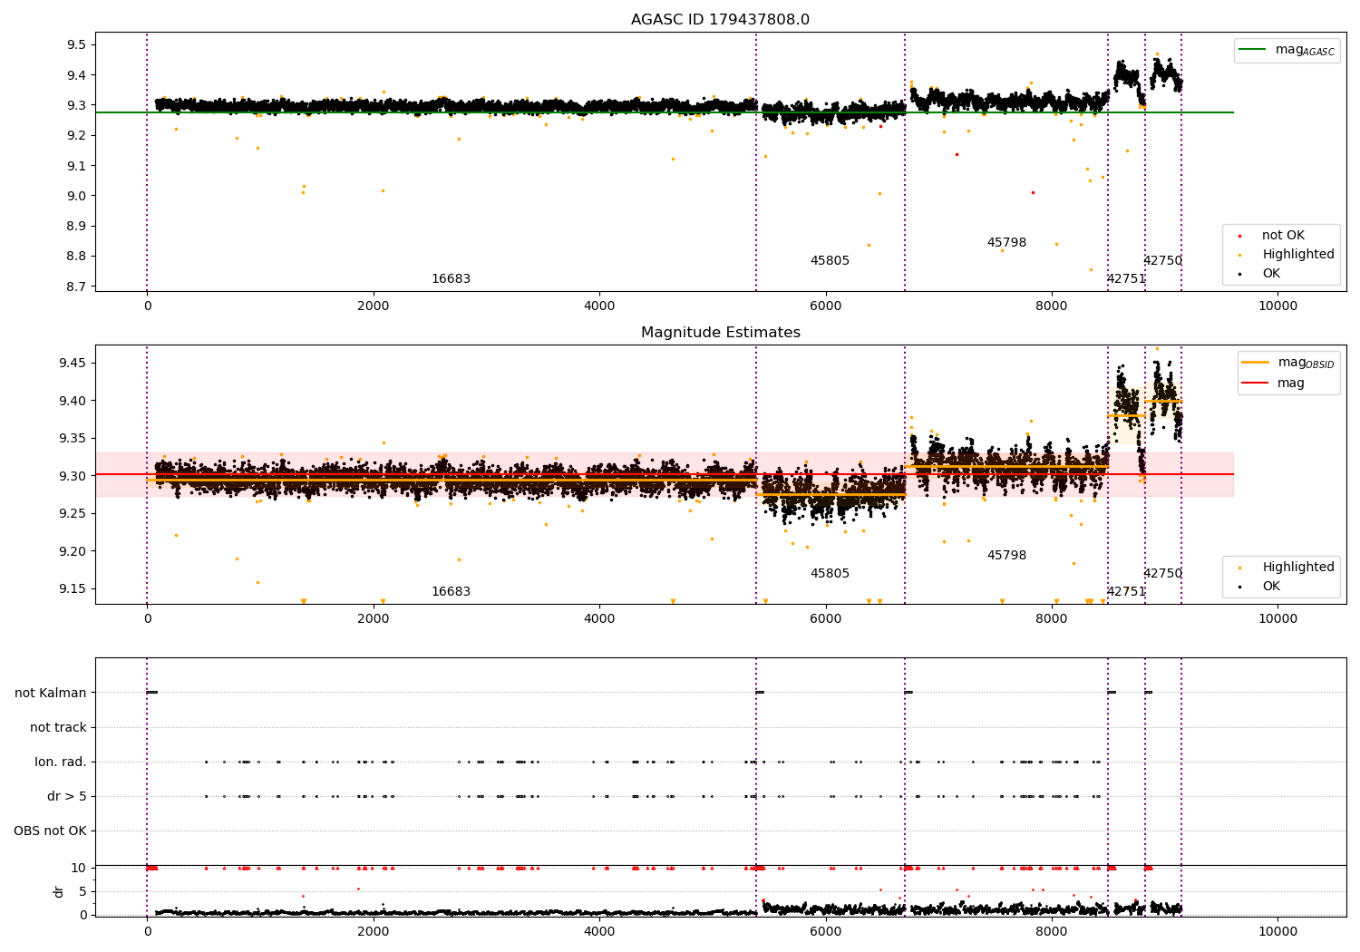Click the 9.0 y-axis tick label
Screen dimensions: 1360x952
77,195
